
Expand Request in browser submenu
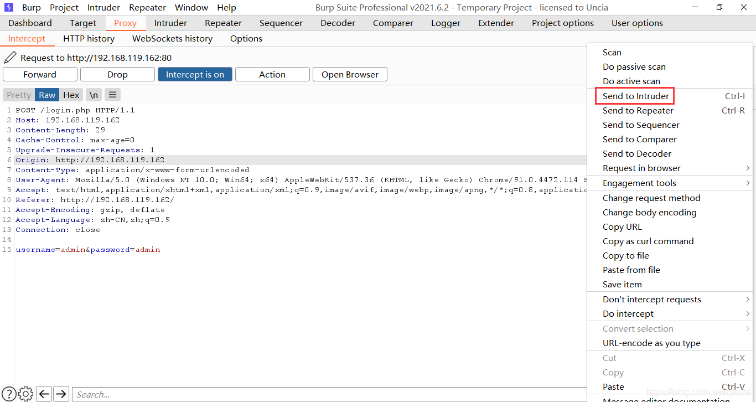670,168
